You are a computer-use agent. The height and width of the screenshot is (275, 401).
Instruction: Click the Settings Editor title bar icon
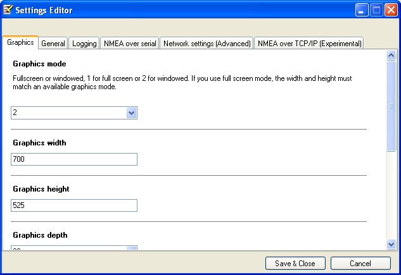pyautogui.click(x=8, y=10)
